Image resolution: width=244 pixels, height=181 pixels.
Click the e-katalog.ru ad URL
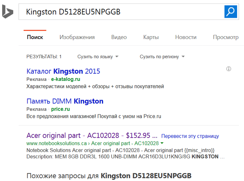(x=66, y=79)
